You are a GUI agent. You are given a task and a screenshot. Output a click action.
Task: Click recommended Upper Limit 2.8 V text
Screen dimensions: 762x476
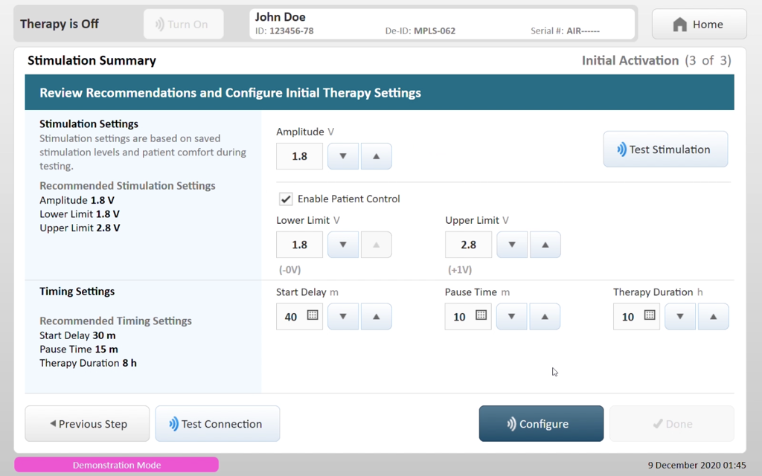click(x=80, y=228)
